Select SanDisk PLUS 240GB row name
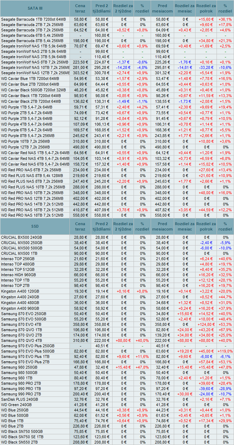The width and height of the screenshot is (234, 445). (x=19, y=399)
